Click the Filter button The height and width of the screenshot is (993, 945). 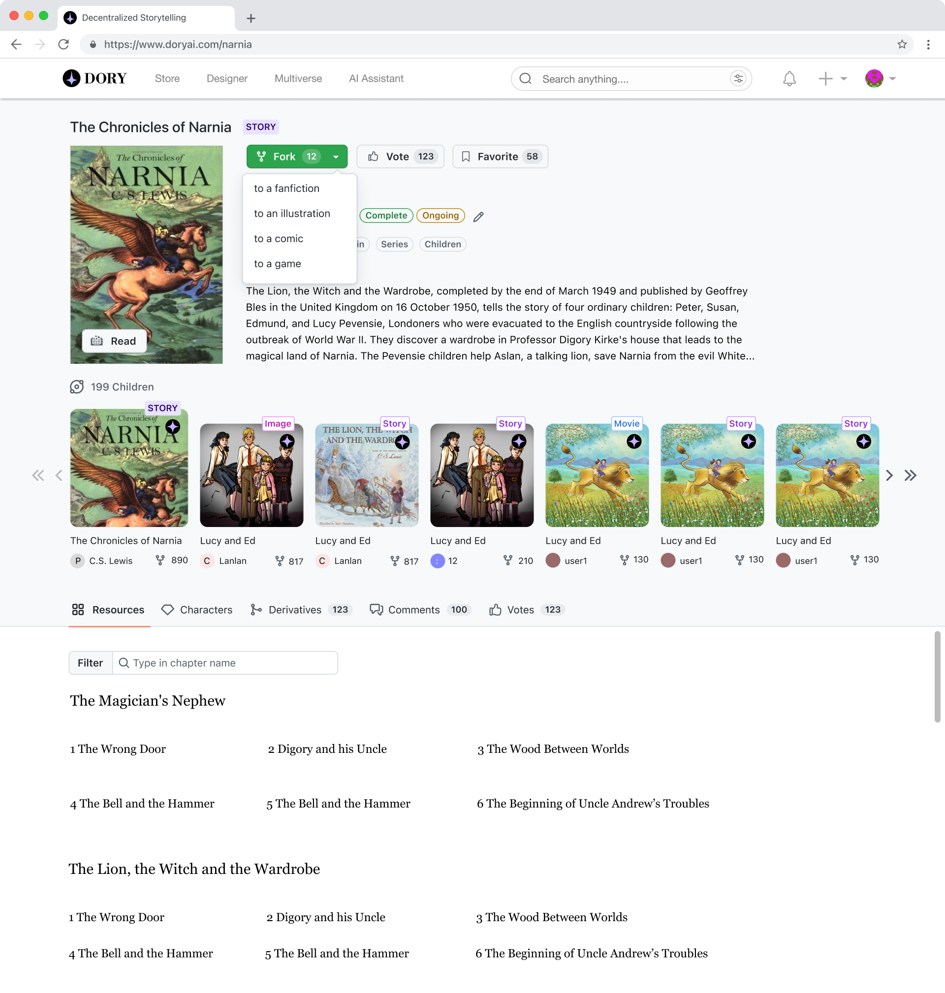90,663
